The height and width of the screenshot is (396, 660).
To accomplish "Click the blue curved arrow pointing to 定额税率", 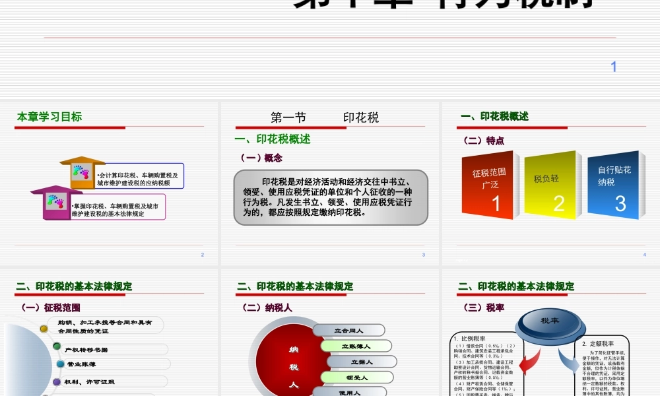I will coord(569,362).
